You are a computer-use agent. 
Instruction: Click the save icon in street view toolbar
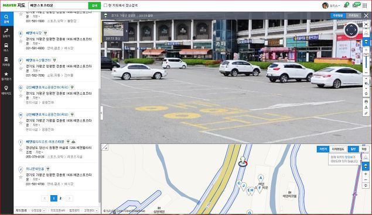pos(366,107)
